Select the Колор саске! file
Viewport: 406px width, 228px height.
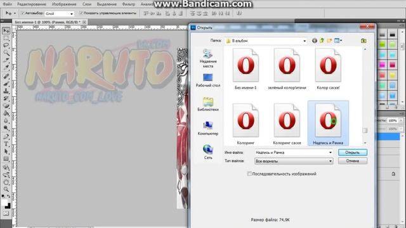coord(328,69)
